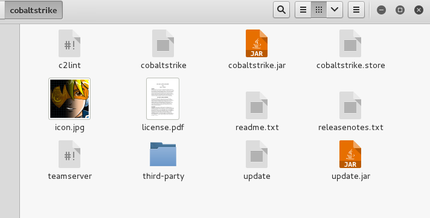
Task: Click the icon.jpg file name label
Action: (69, 128)
